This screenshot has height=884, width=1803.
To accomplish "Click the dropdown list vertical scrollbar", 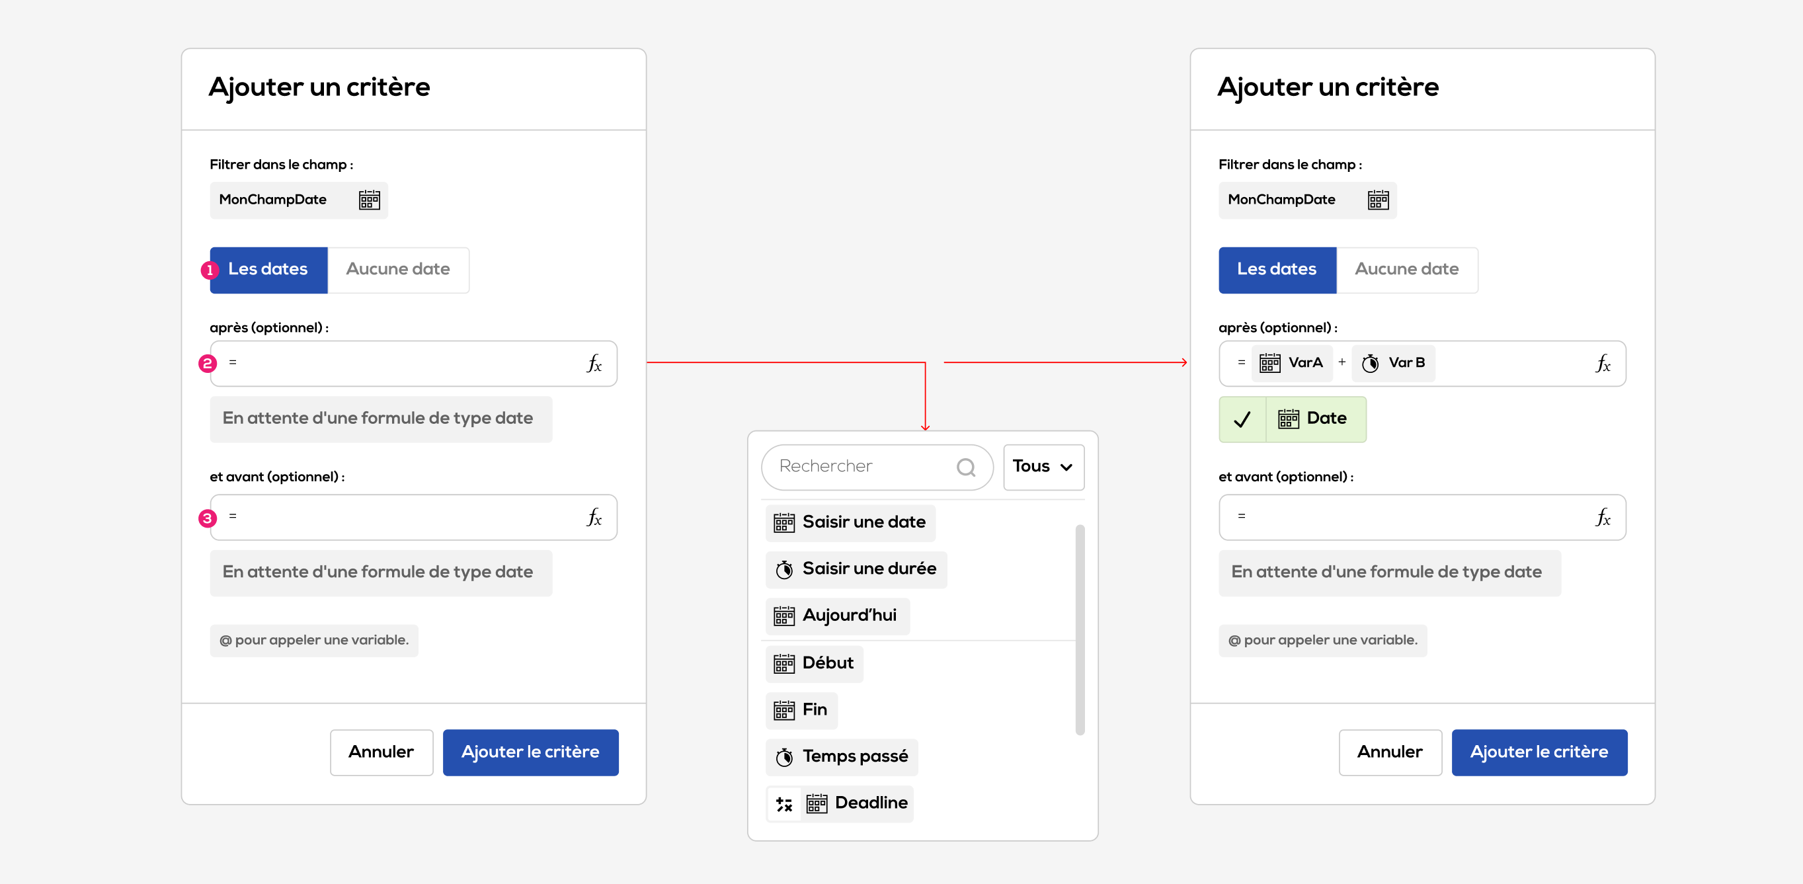I will 1079,629.
